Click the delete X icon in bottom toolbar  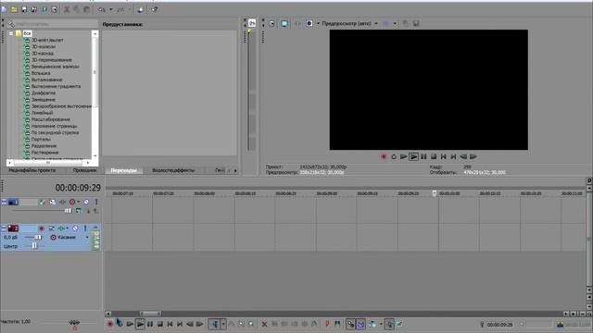coord(264,324)
